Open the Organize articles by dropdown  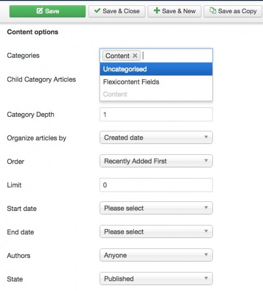156,138
